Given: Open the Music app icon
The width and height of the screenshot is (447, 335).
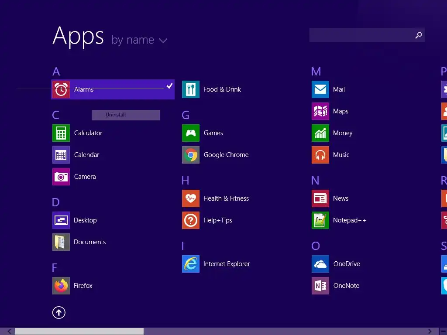Looking at the screenshot, I should coord(320,155).
